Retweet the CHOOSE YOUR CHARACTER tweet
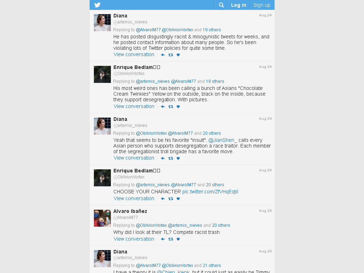This screenshot has height=273, width=364. (171, 199)
